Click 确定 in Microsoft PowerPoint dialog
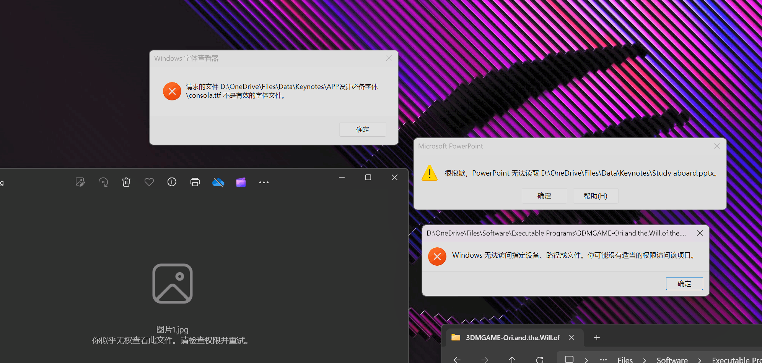 coord(544,196)
